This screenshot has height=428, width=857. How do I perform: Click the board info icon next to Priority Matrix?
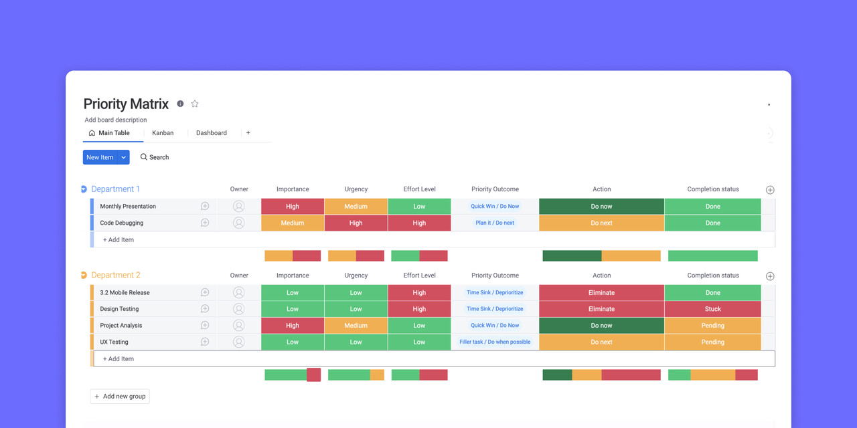coord(180,104)
